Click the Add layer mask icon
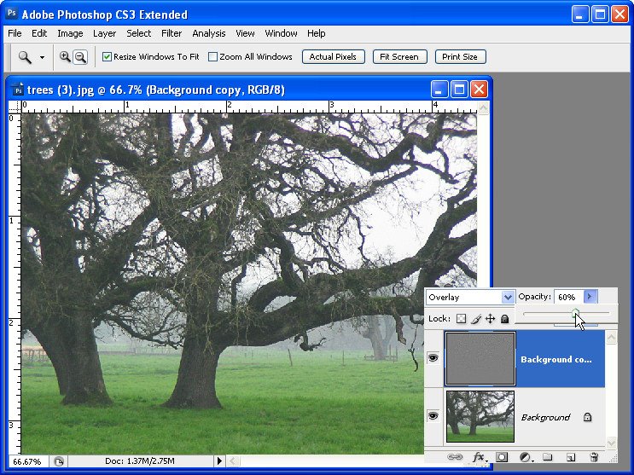The width and height of the screenshot is (634, 475). pos(502,457)
